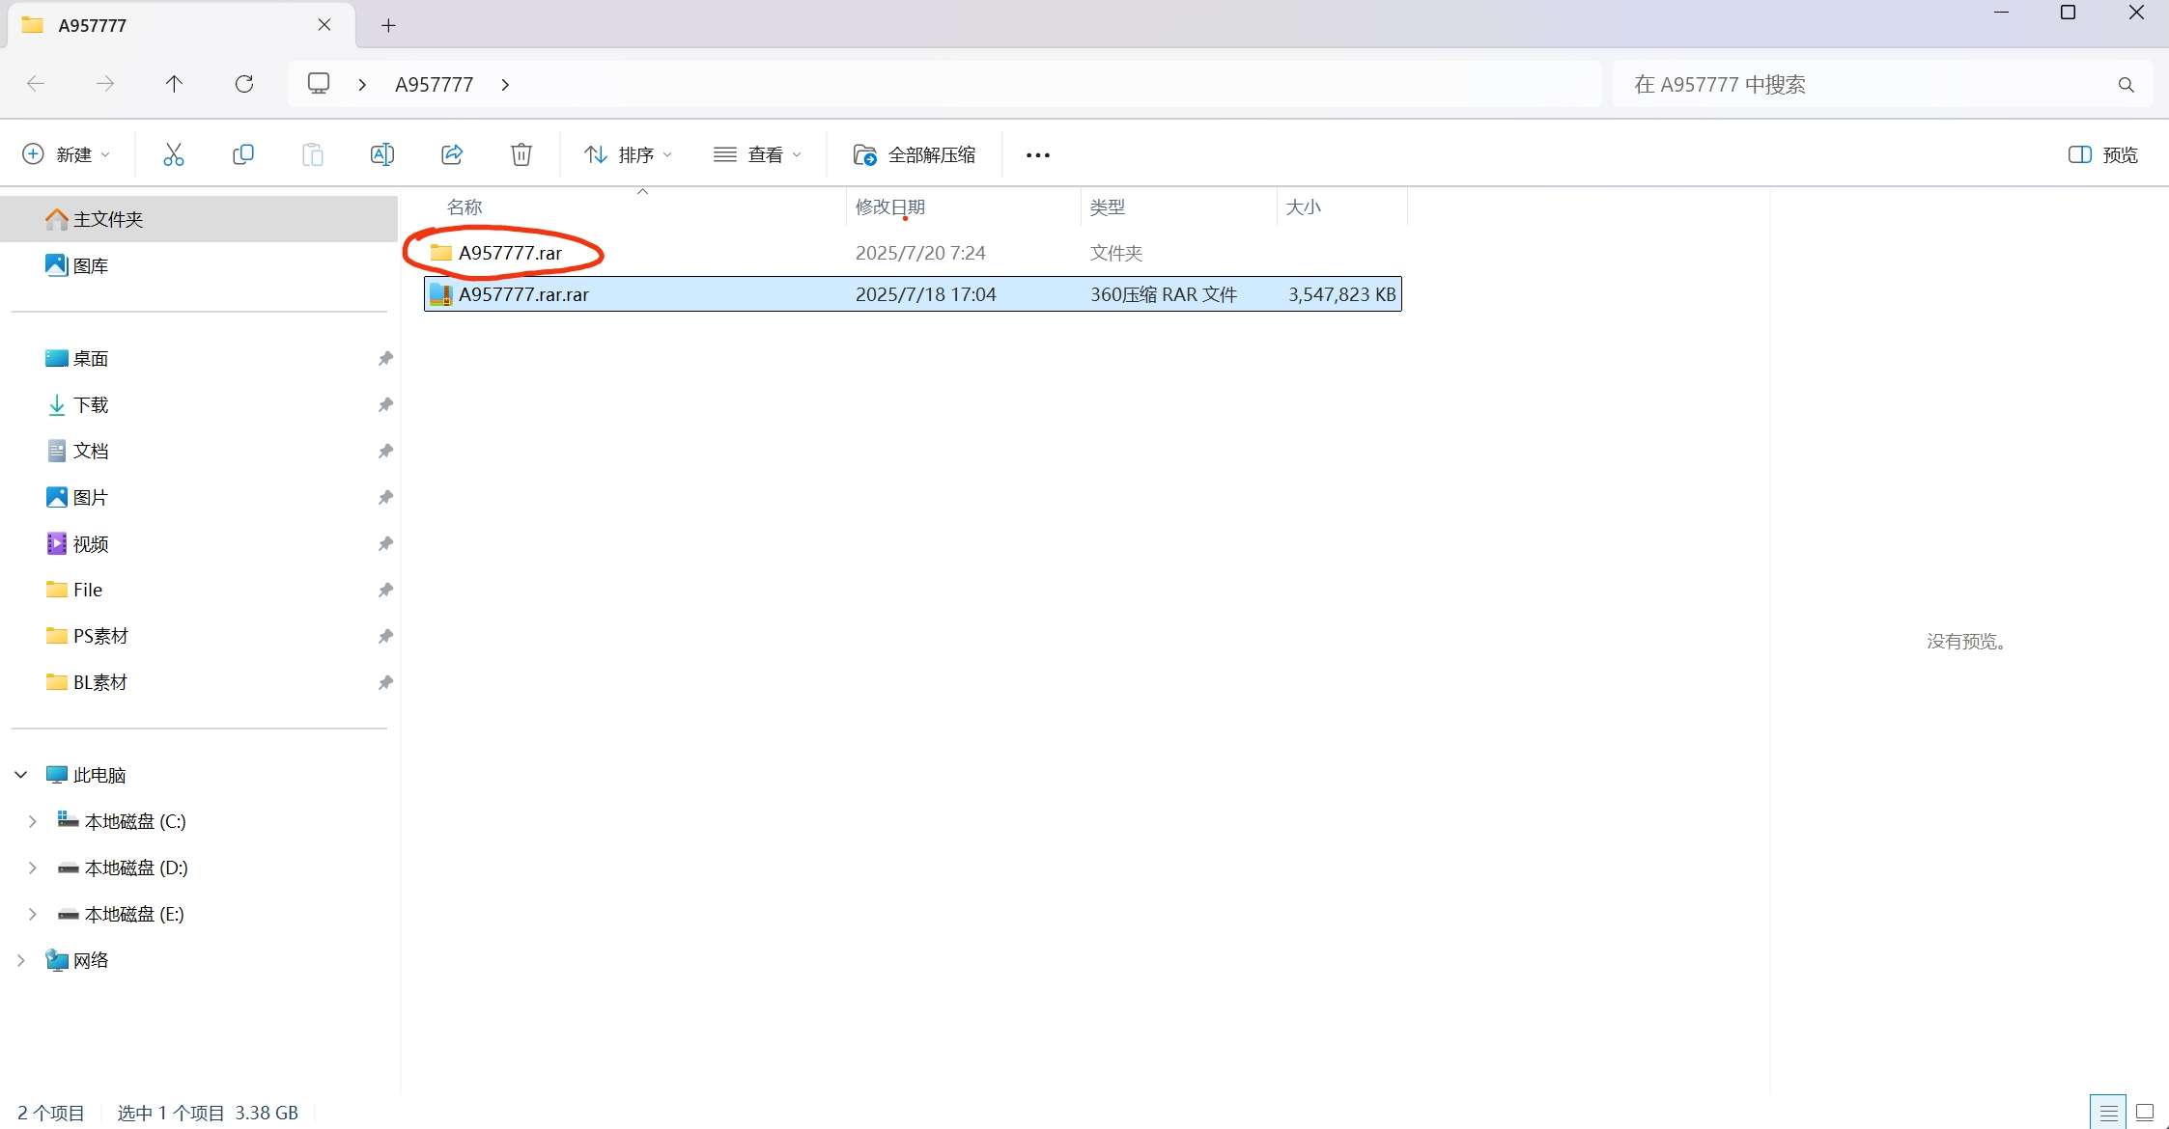The image size is (2169, 1129).
Task: Switch to details list view
Action: (x=2108, y=1113)
